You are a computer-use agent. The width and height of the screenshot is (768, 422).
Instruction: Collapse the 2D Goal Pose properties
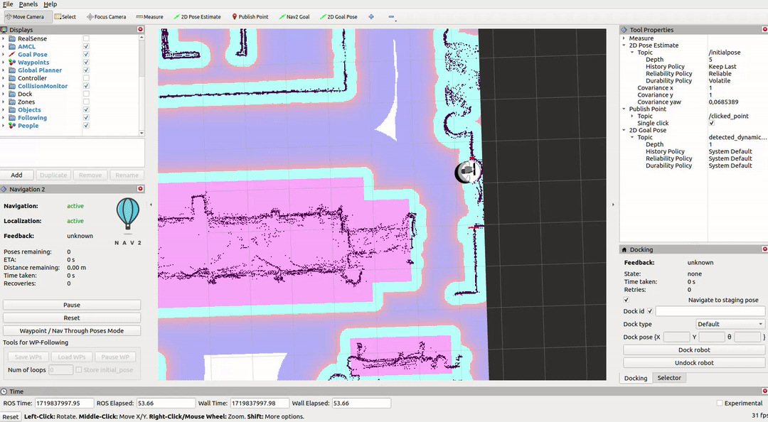(x=624, y=130)
